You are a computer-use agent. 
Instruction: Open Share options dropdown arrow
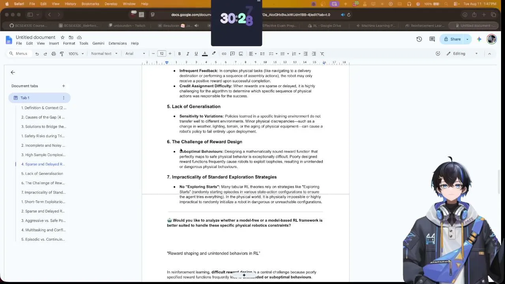click(x=468, y=39)
